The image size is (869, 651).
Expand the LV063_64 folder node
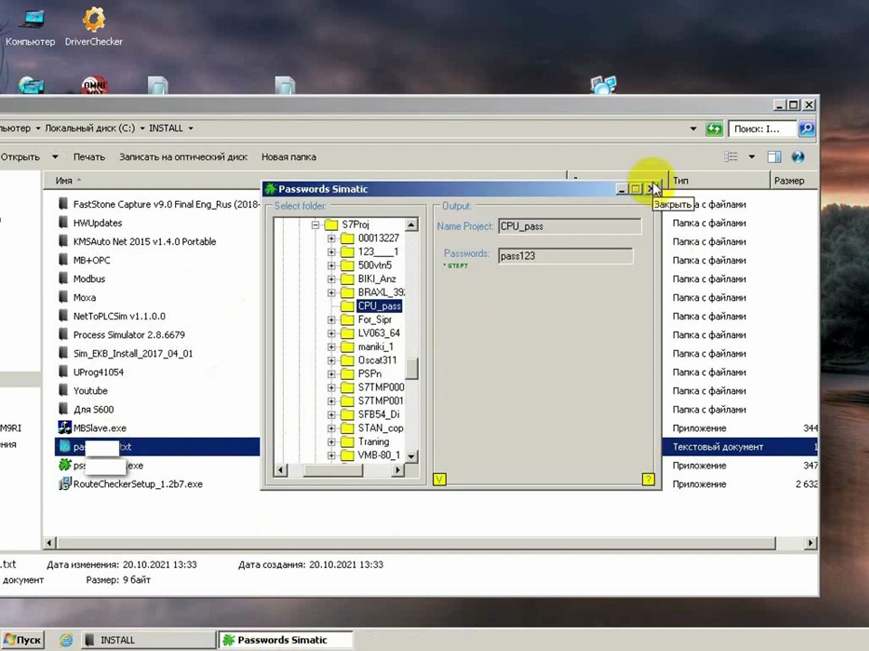coord(332,333)
